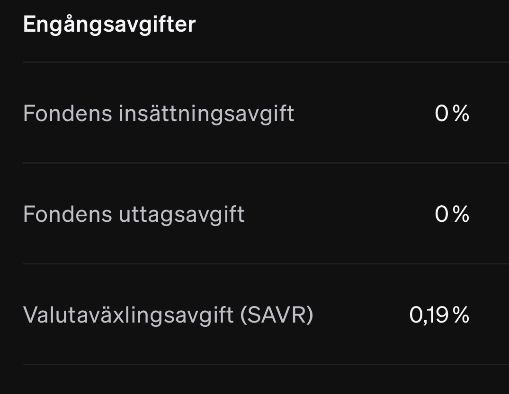The height and width of the screenshot is (394, 509).
Task: Click divider between insättningsavgift and uttagsavgift rows
Action: [265, 163]
